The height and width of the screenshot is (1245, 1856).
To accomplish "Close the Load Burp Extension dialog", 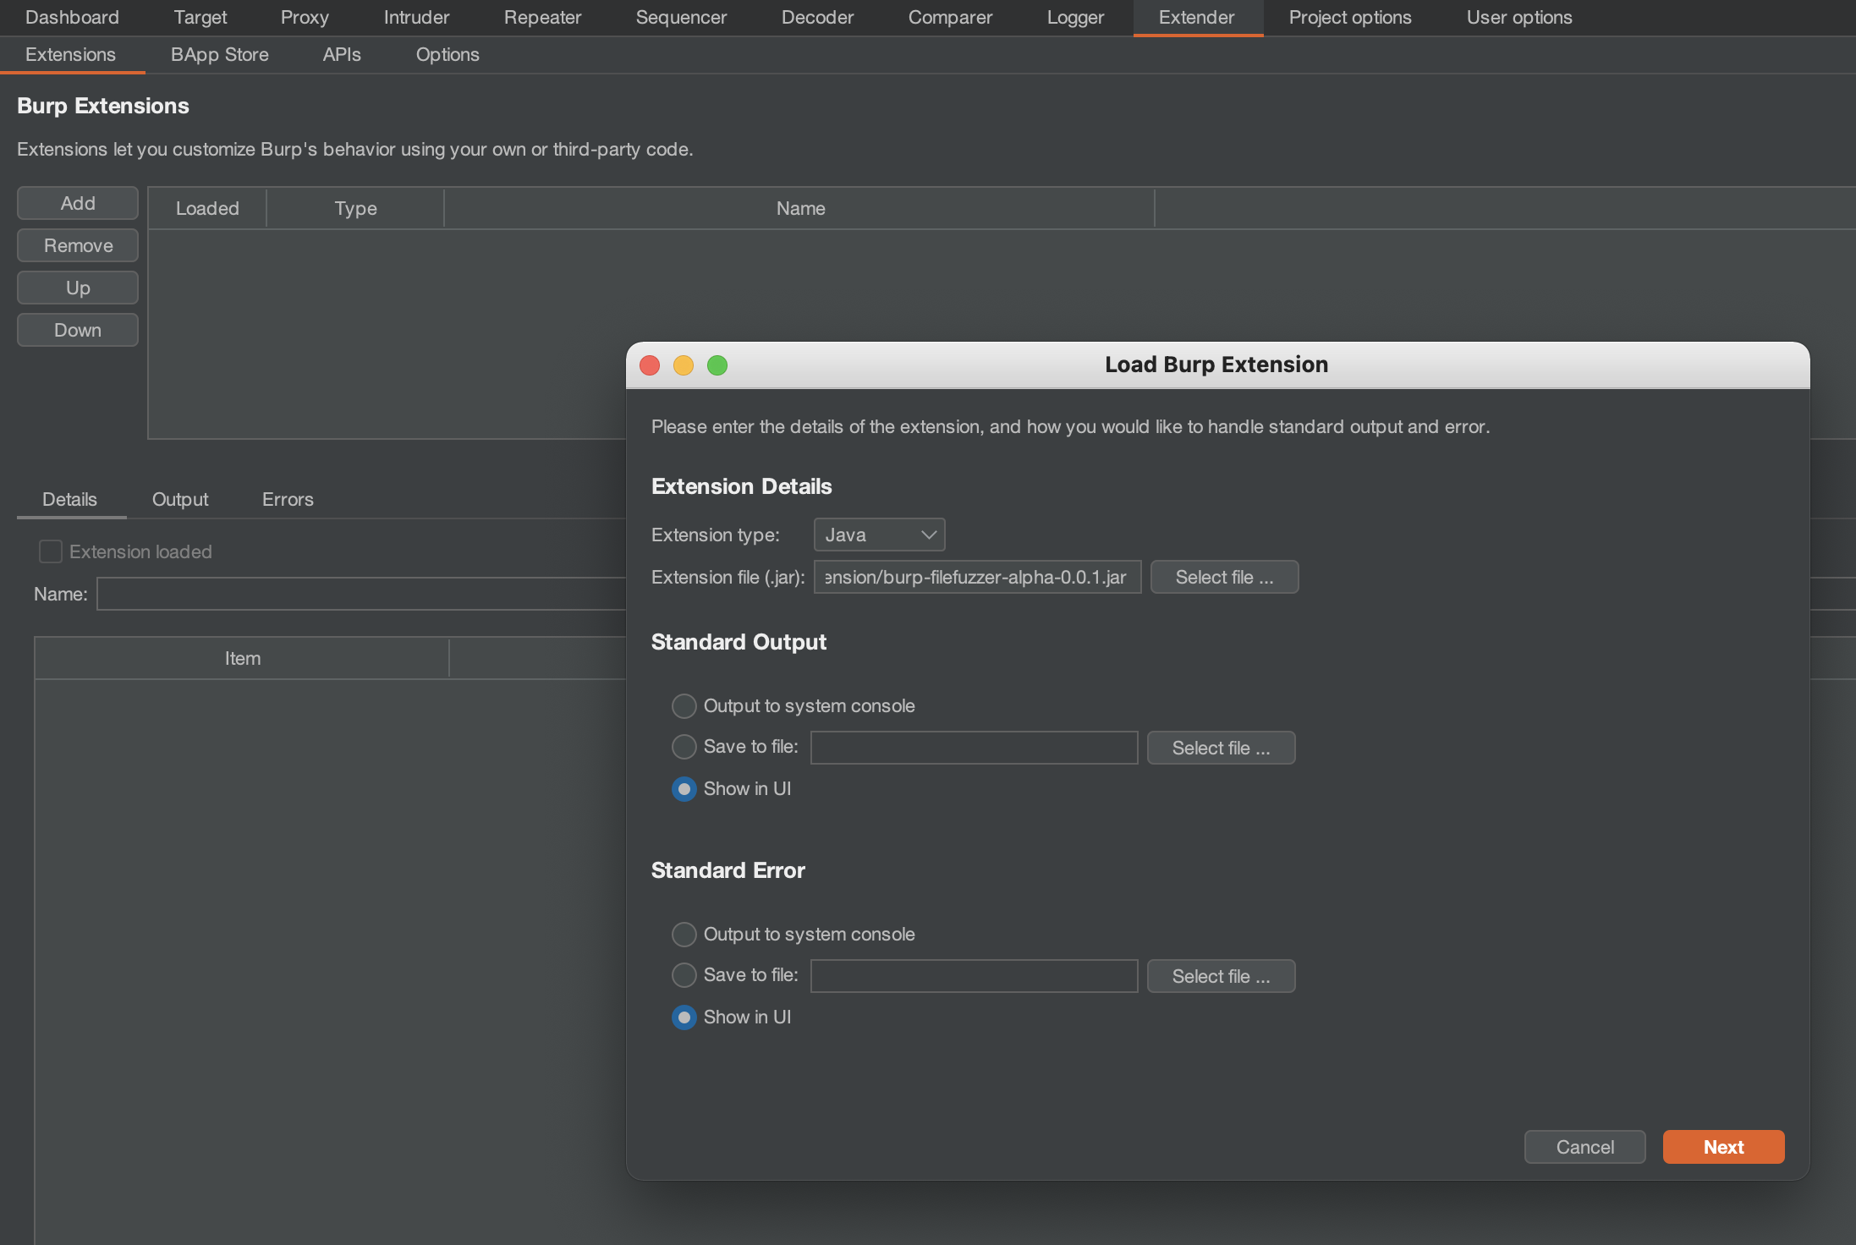I will pyautogui.click(x=650, y=365).
